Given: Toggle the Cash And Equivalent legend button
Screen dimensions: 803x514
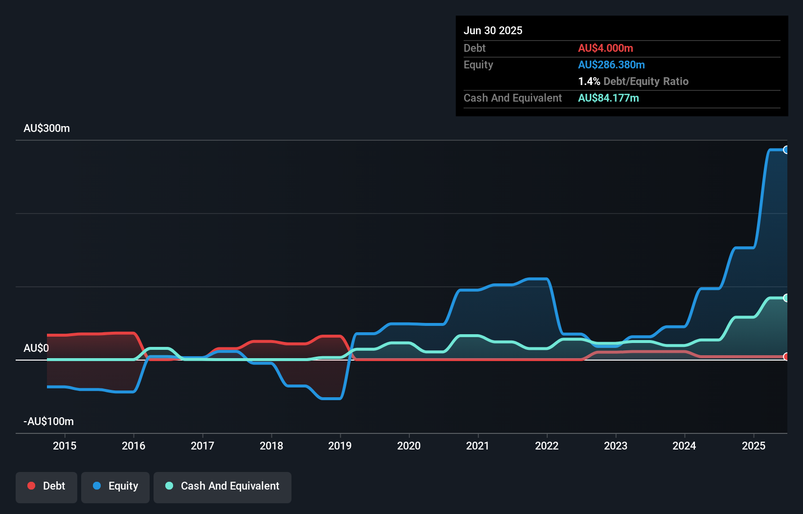Looking at the screenshot, I should pyautogui.click(x=223, y=487).
